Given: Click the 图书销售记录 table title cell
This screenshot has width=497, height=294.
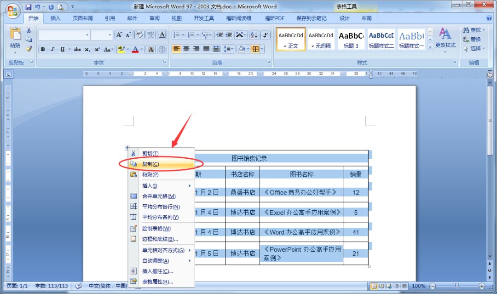Looking at the screenshot, I should click(x=249, y=158).
